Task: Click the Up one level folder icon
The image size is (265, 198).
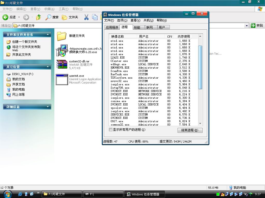Action: pyautogui.click(x=39, y=17)
